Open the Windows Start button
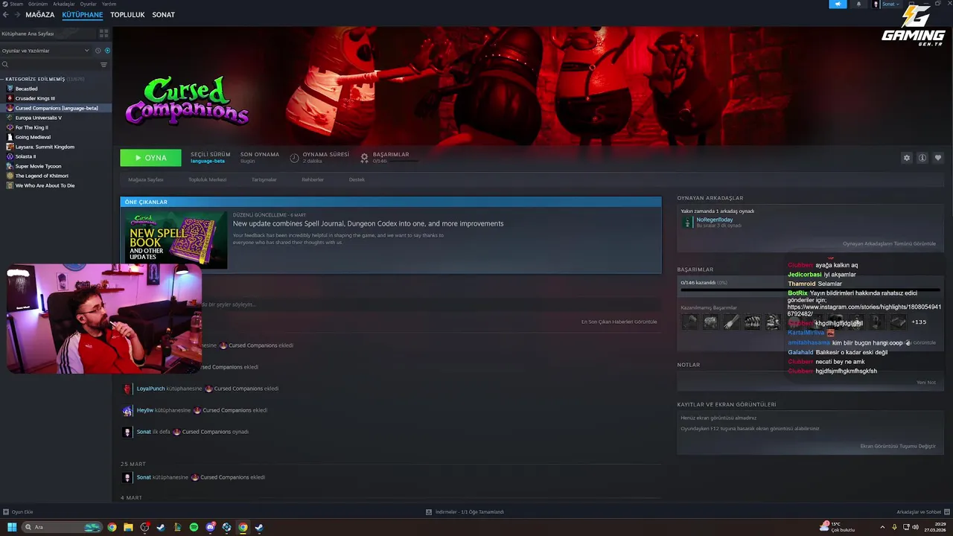The height and width of the screenshot is (536, 953). point(12,527)
